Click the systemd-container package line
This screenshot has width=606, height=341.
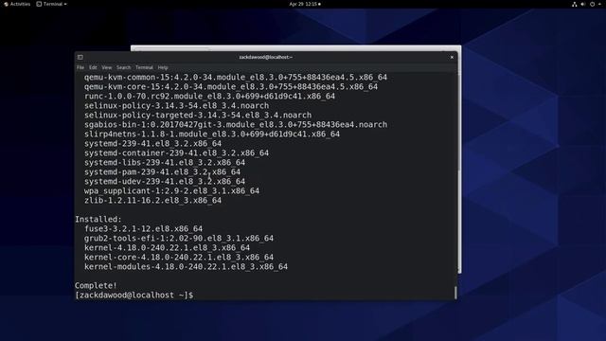pyautogui.click(x=176, y=153)
